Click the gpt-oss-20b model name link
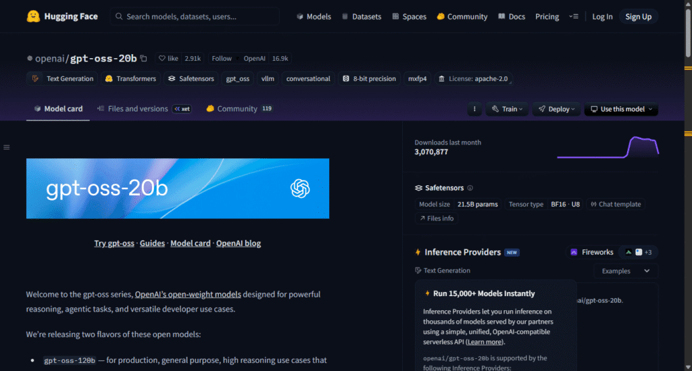Image resolution: width=692 pixels, height=371 pixels. tap(103, 58)
